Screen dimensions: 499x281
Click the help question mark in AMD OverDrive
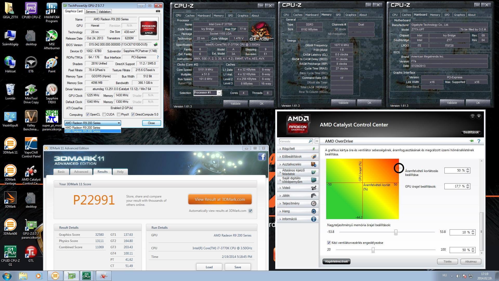tap(479, 141)
